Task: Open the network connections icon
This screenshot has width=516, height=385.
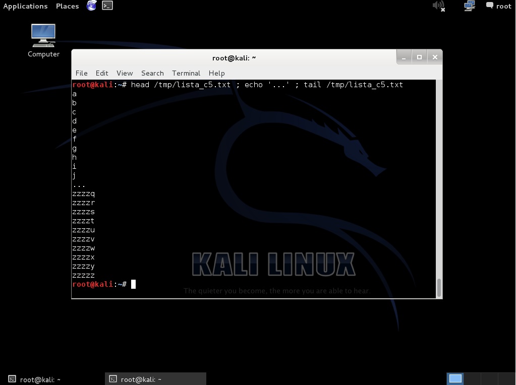Action: pyautogui.click(x=470, y=6)
